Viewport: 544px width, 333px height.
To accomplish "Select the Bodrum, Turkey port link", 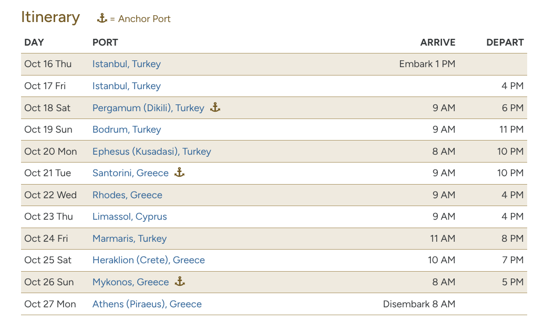I will point(127,130).
